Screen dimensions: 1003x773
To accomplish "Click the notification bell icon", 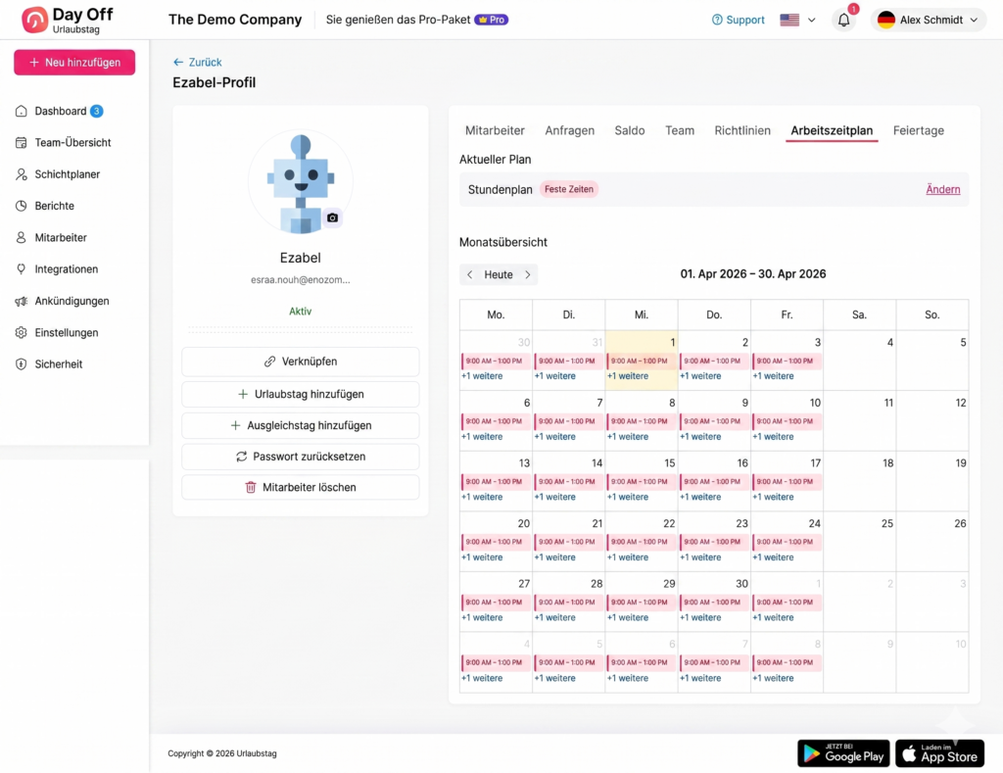I will pyautogui.click(x=843, y=19).
